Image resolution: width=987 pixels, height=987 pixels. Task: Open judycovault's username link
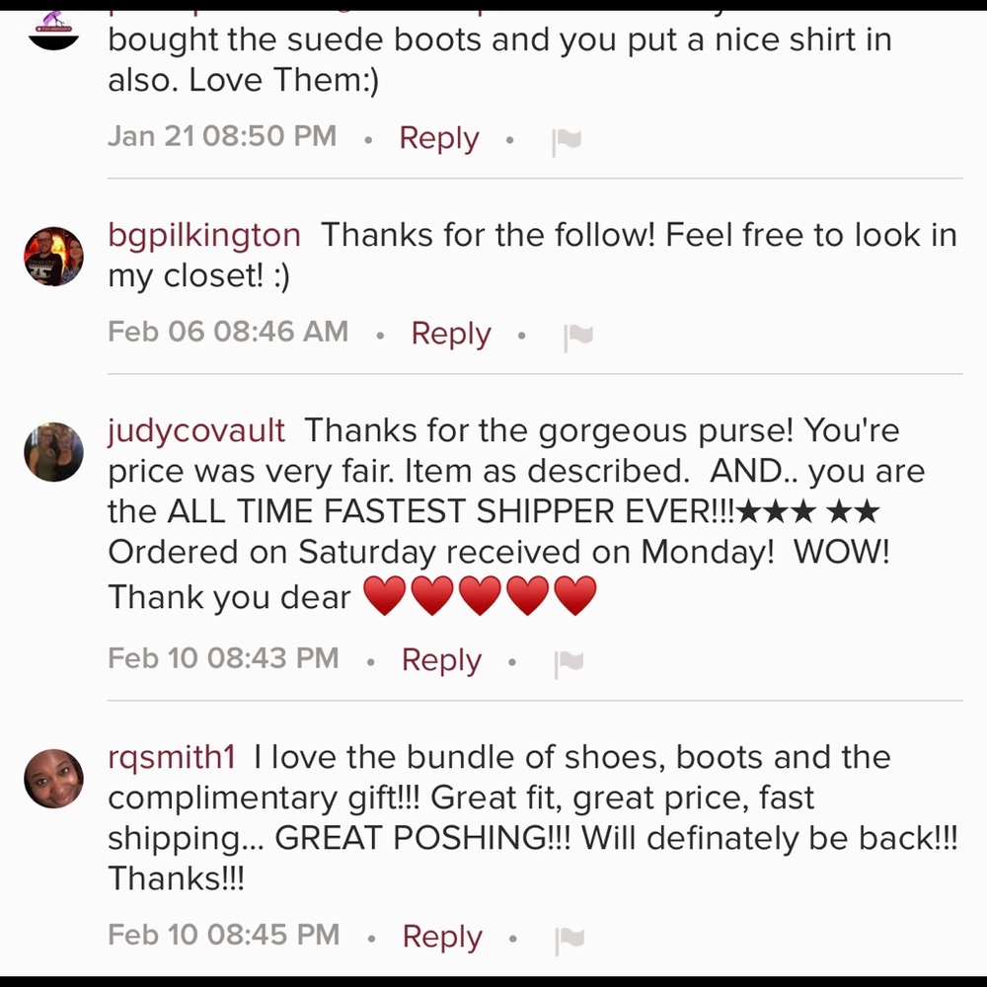(194, 430)
